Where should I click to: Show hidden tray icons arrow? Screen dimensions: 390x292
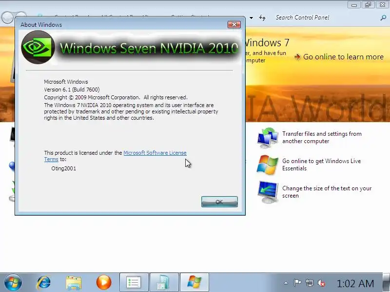click(286, 283)
